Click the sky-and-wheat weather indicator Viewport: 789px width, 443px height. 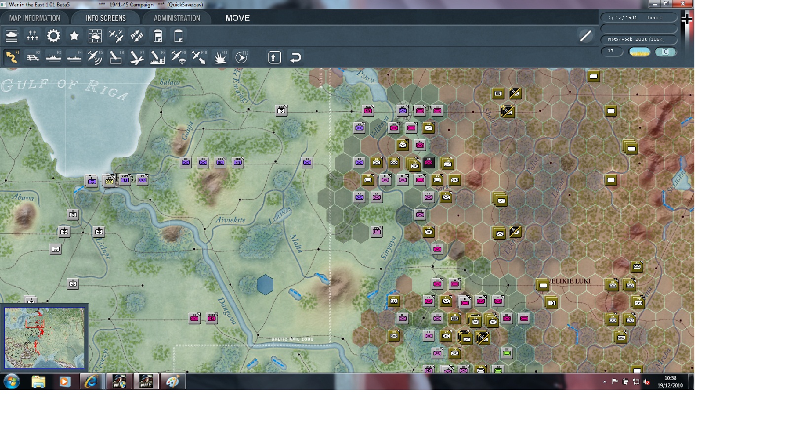(640, 52)
